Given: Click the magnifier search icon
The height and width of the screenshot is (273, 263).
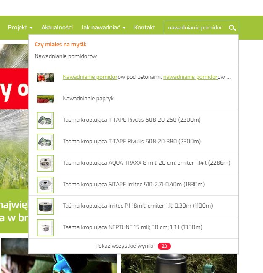Looking at the screenshot, I should (232, 28).
